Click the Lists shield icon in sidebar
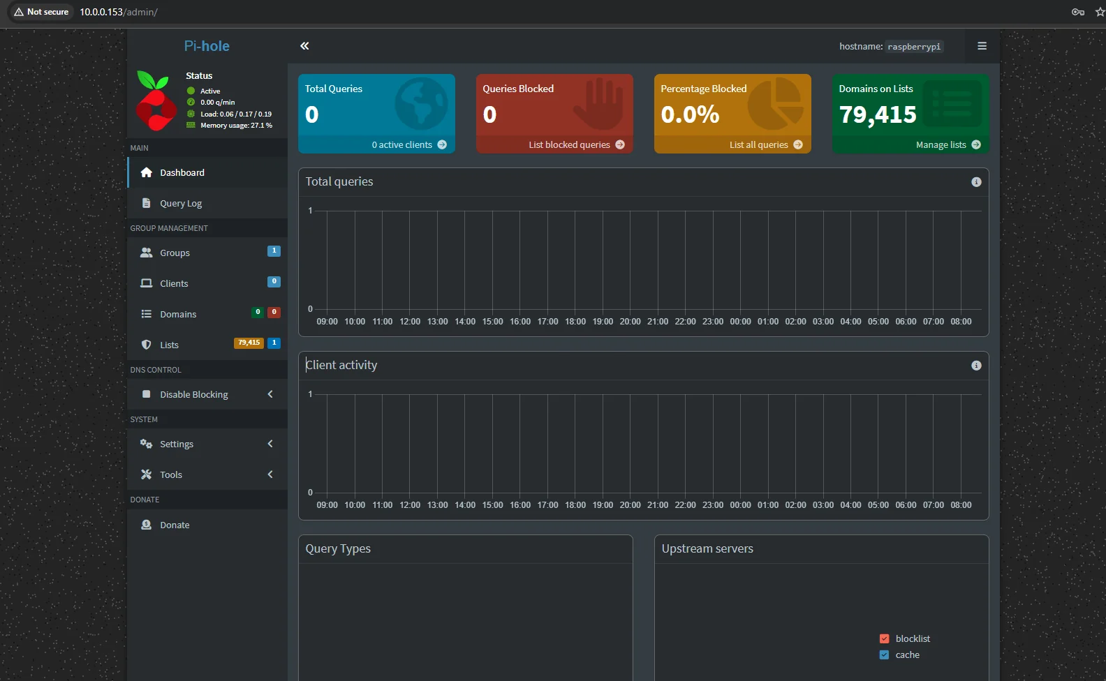This screenshot has width=1106, height=681. [x=147, y=345]
